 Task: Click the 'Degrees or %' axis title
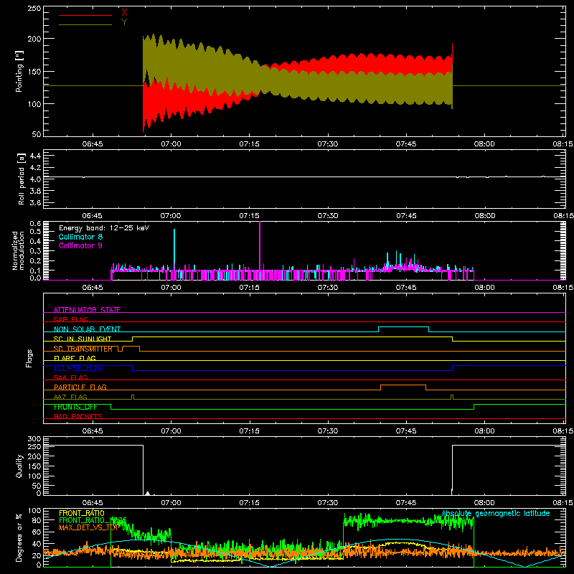click(x=19, y=537)
